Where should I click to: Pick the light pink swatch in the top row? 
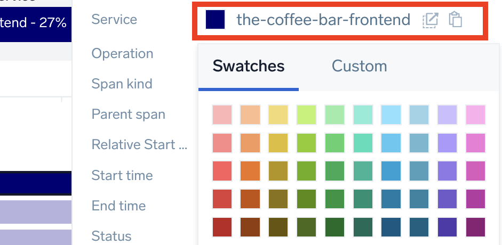pos(222,115)
